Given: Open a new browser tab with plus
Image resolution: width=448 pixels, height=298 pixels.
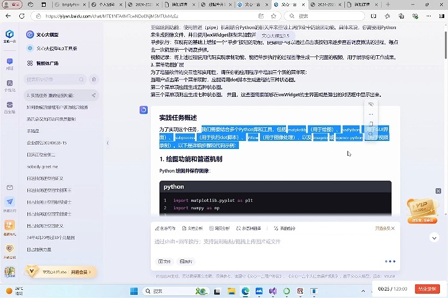Looking at the screenshot, I should tap(388, 4).
